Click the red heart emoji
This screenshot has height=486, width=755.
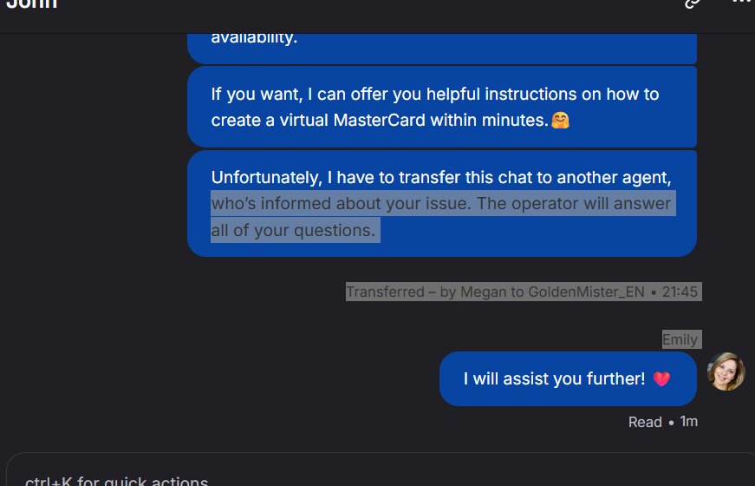click(x=661, y=379)
